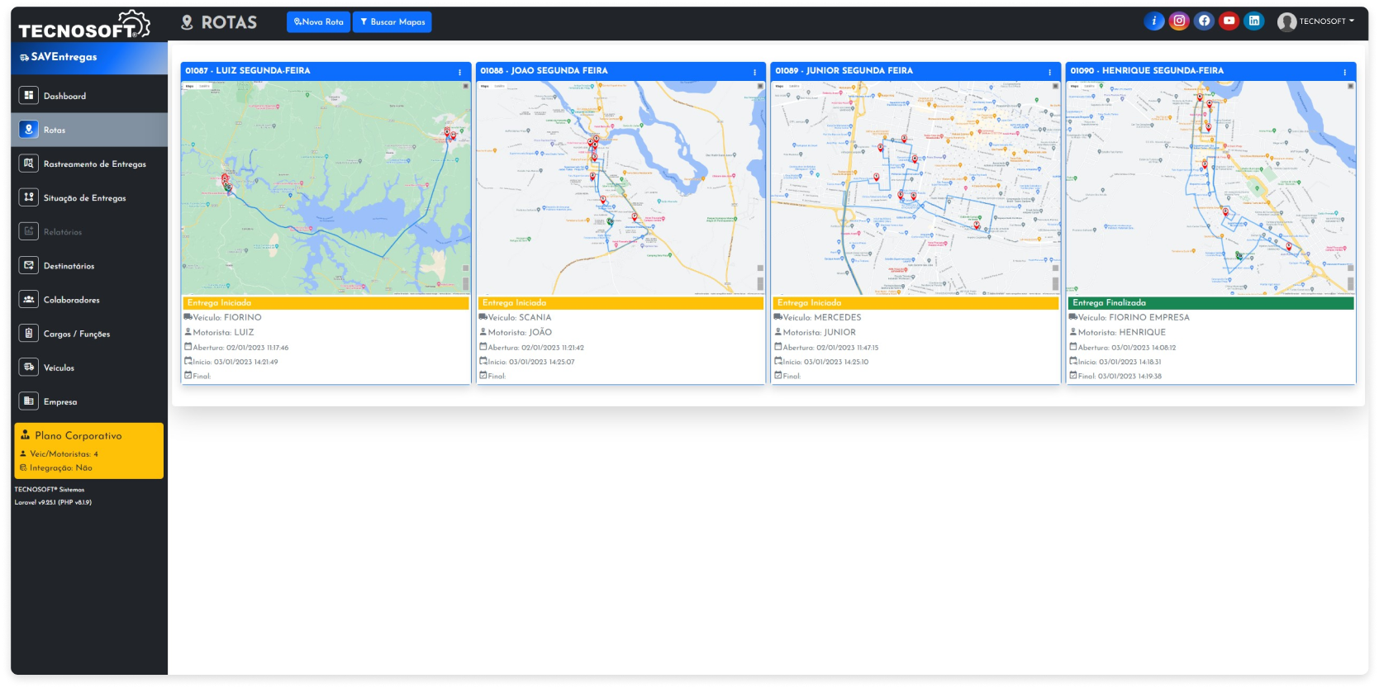Click the Colaboradores people icon in the sidebar
The image size is (1379, 688).
[29, 300]
